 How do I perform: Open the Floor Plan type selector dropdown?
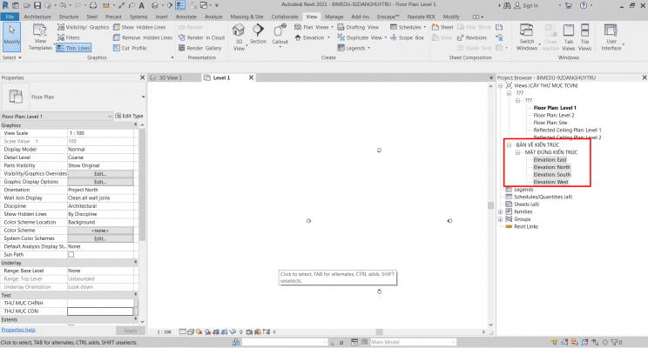tap(143, 97)
